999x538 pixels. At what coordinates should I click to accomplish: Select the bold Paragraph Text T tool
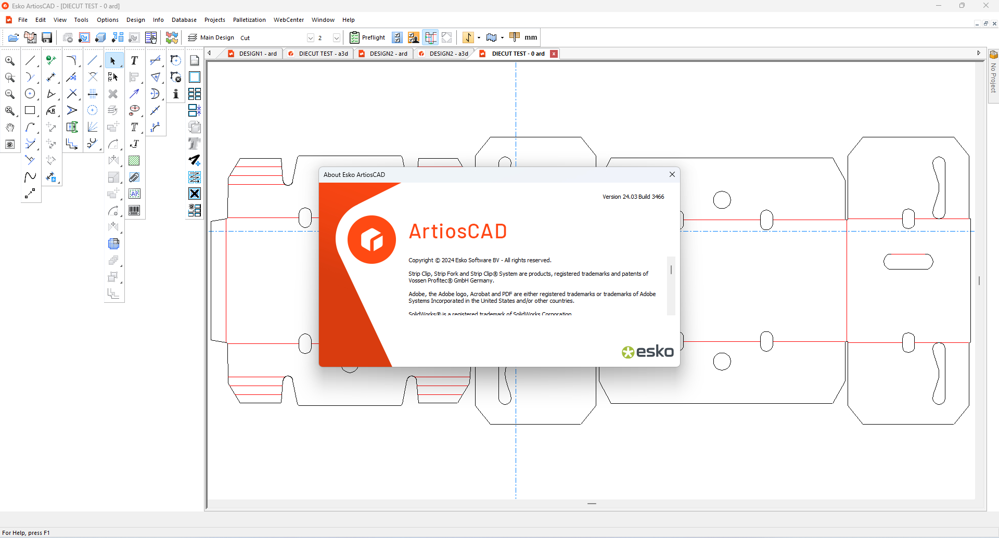click(134, 61)
